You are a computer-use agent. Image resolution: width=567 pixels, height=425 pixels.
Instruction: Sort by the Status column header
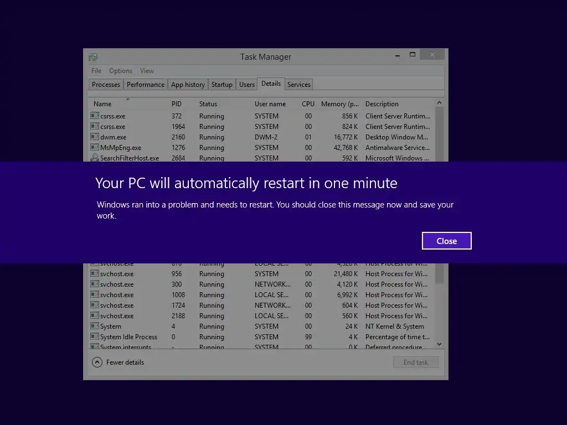click(x=208, y=103)
